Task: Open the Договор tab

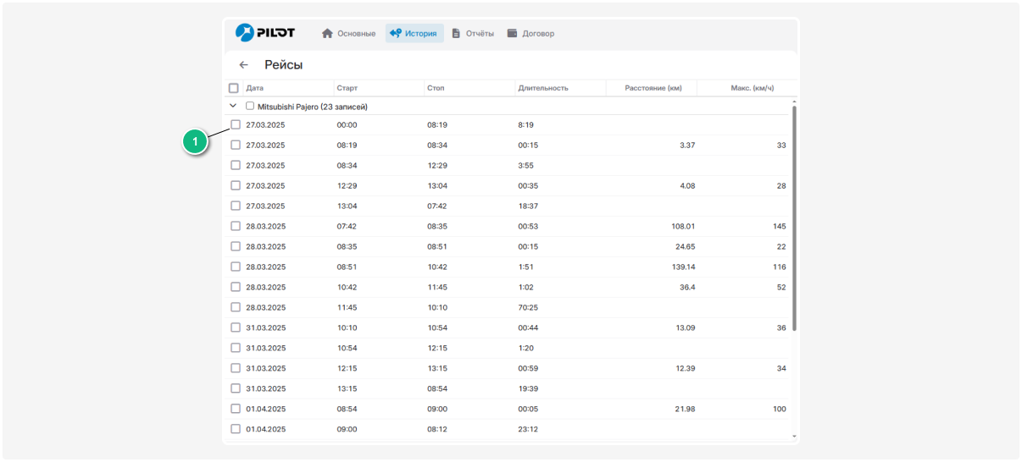Action: (x=538, y=34)
